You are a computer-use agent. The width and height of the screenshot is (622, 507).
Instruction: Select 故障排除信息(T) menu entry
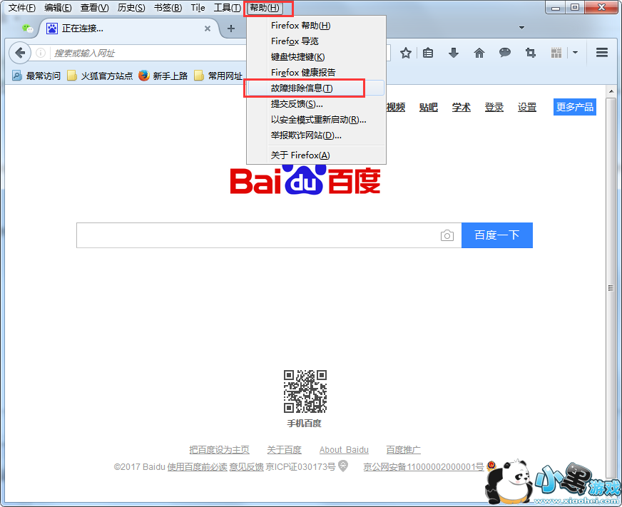[x=316, y=88]
